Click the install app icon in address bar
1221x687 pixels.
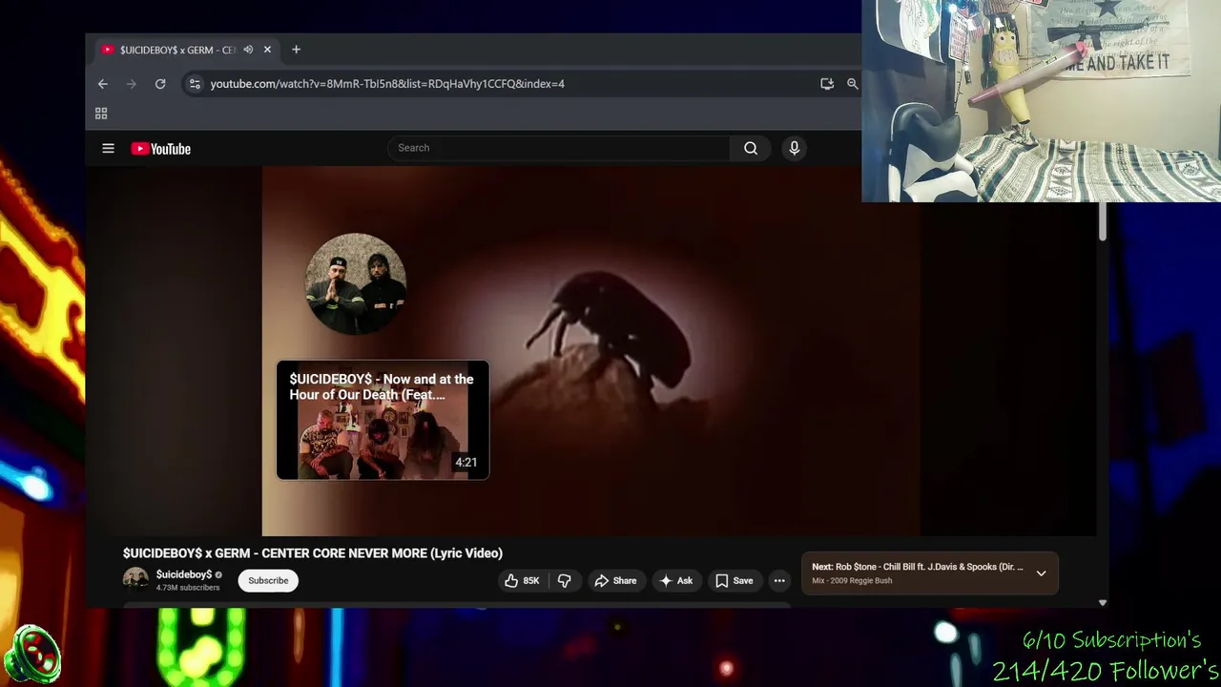827,84
